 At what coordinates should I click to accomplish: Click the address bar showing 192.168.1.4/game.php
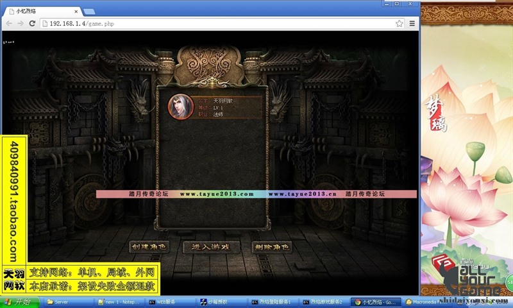223,23
